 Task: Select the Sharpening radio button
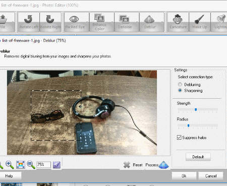coord(180,90)
